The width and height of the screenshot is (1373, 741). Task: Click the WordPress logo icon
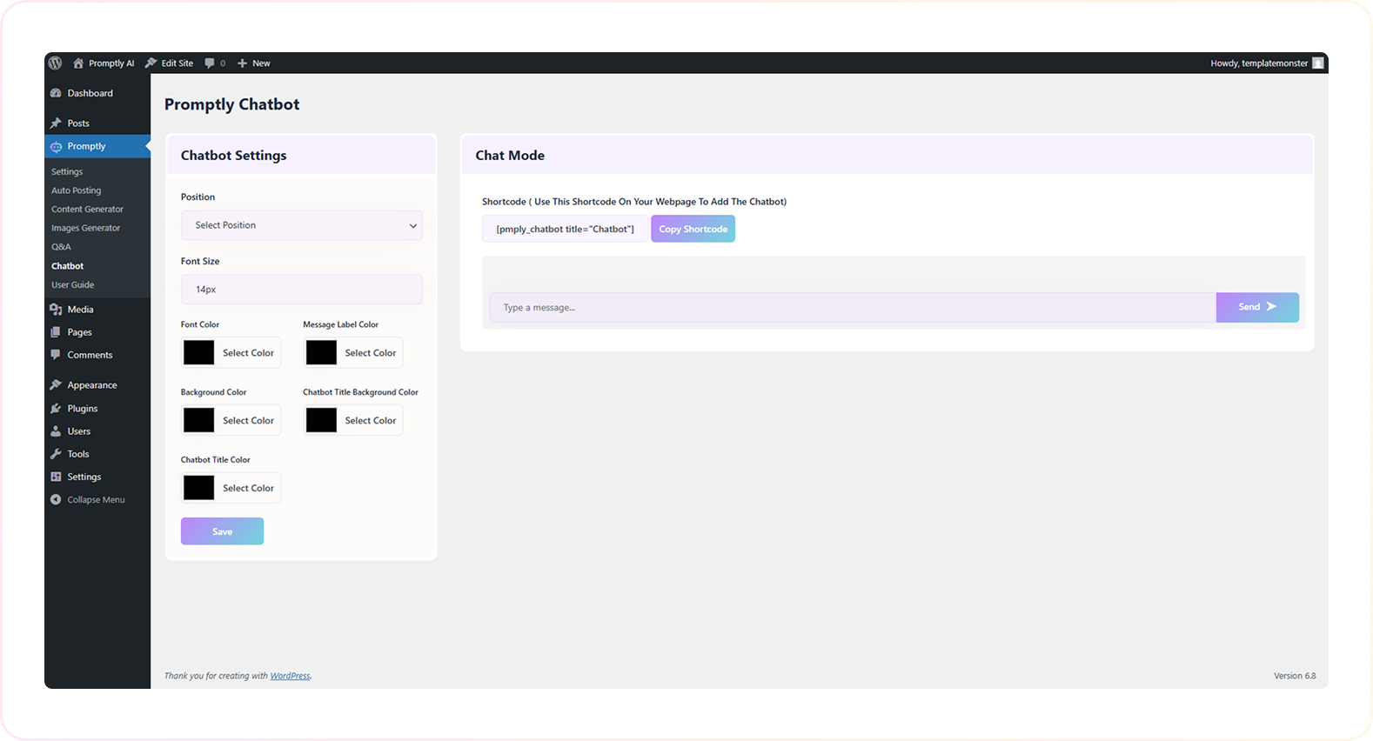(56, 63)
